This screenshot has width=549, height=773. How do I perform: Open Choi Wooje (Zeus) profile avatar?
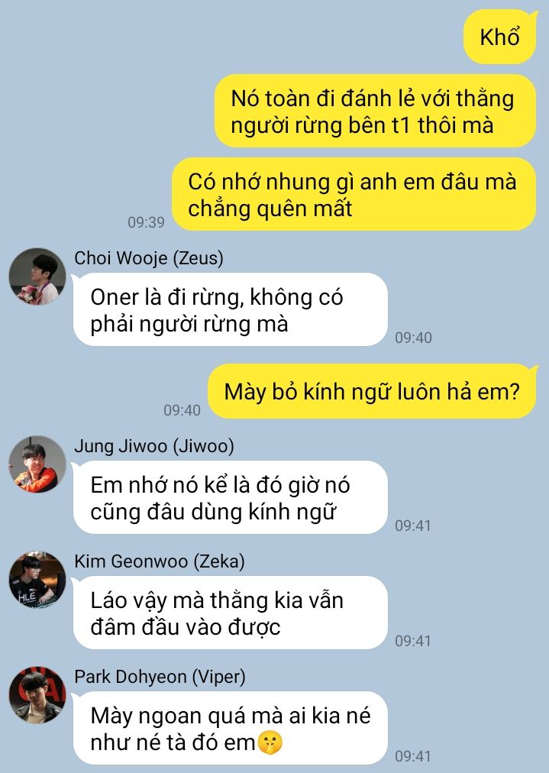click(x=37, y=276)
